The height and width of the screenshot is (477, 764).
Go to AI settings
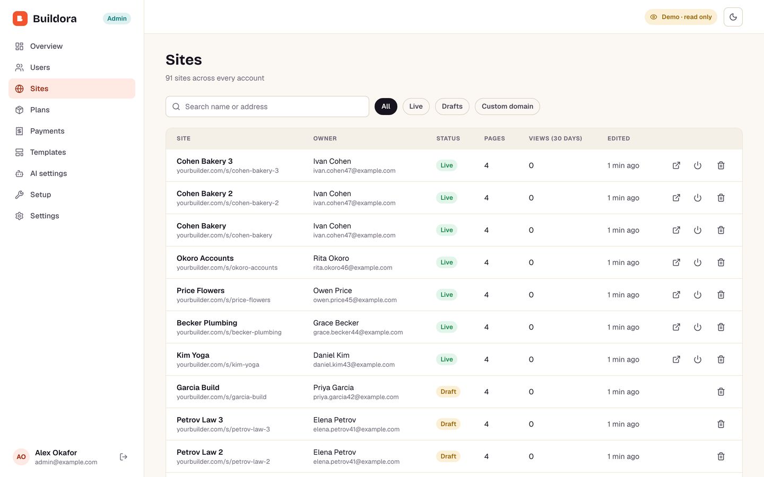[72, 173]
